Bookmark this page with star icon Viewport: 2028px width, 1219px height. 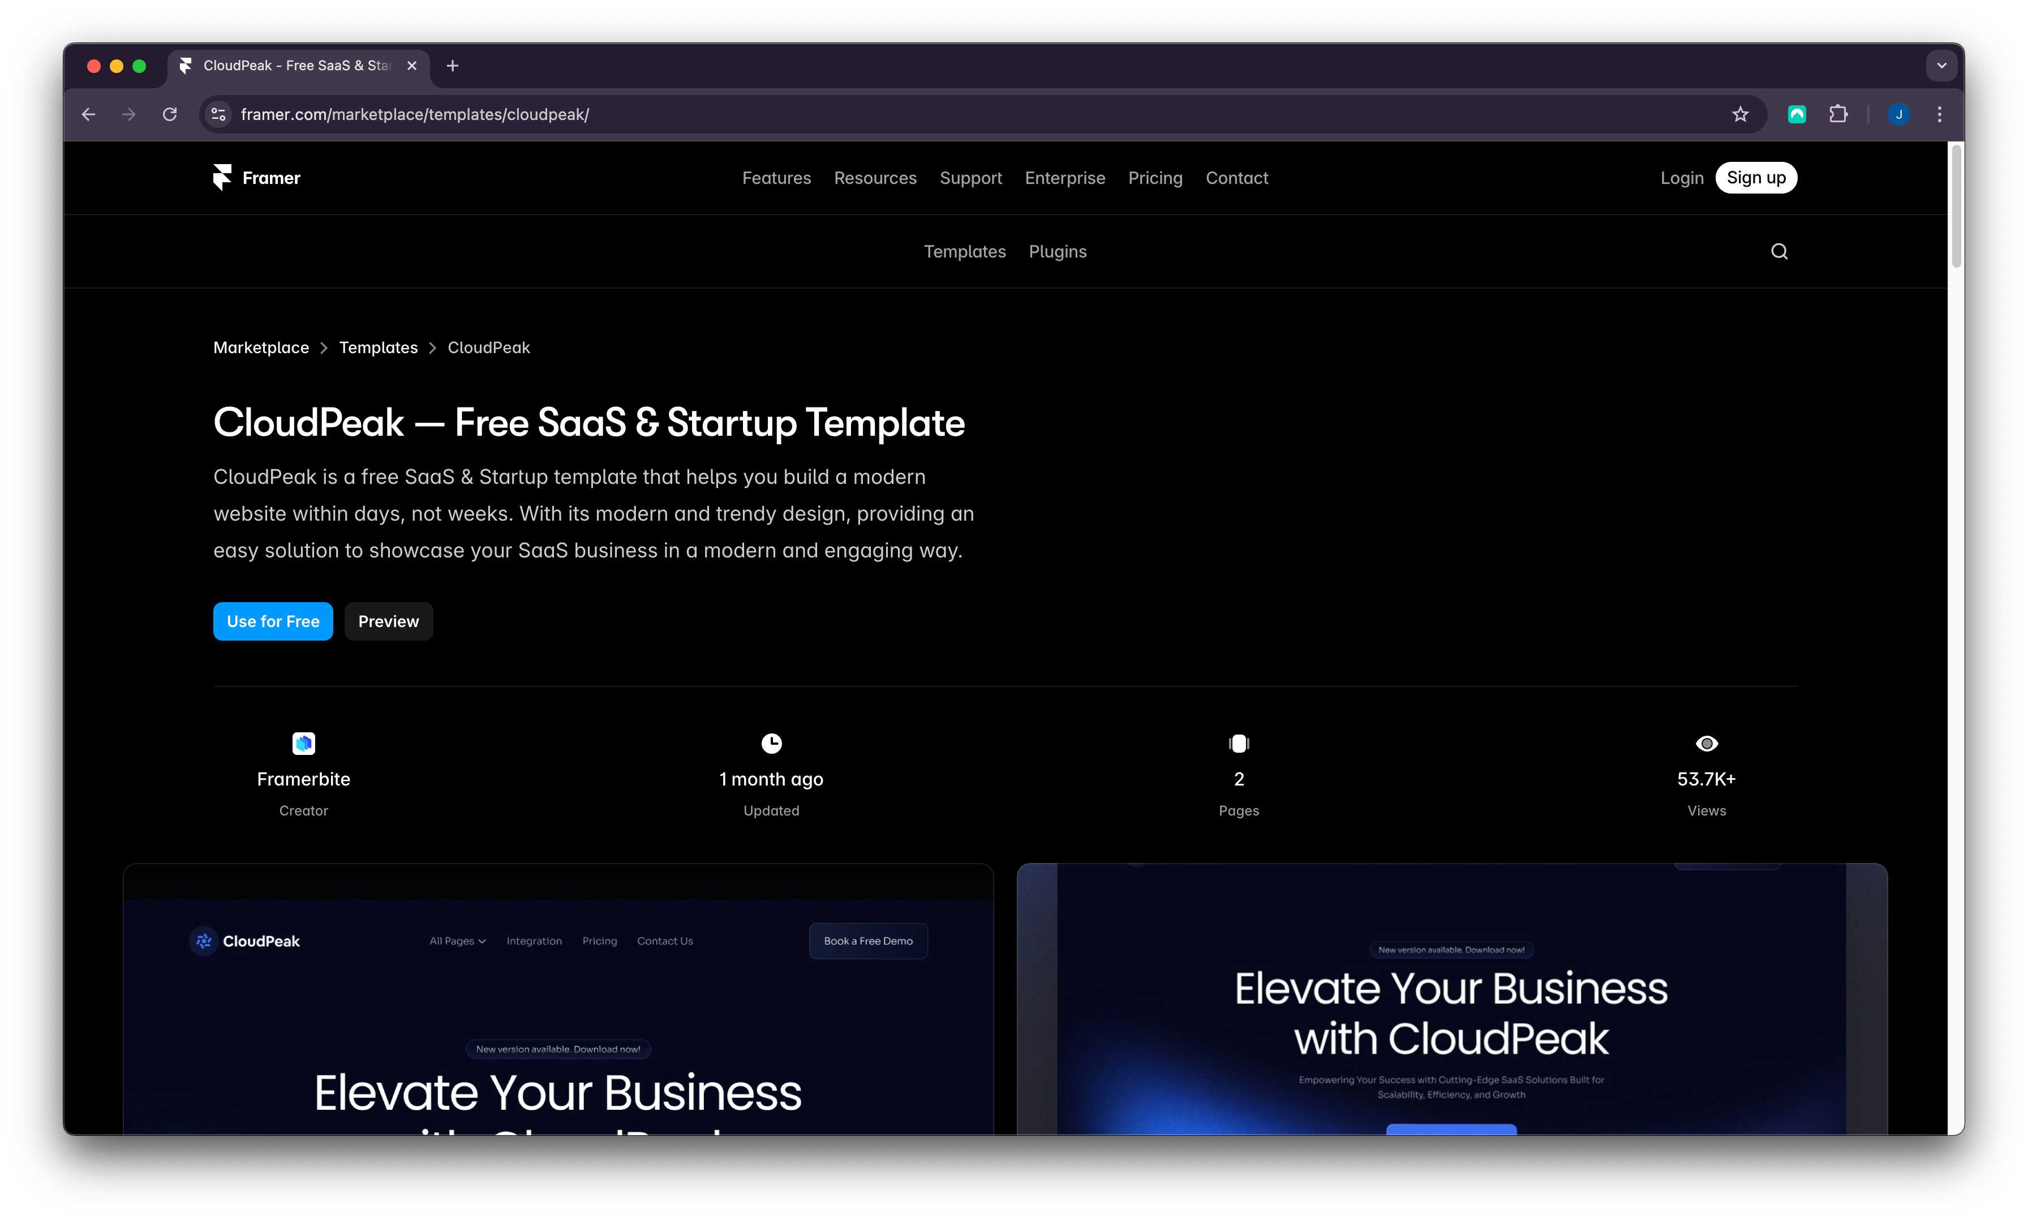(1740, 114)
